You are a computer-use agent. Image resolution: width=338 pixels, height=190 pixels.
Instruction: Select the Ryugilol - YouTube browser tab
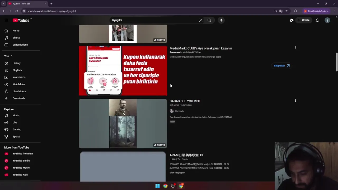pos(27,4)
